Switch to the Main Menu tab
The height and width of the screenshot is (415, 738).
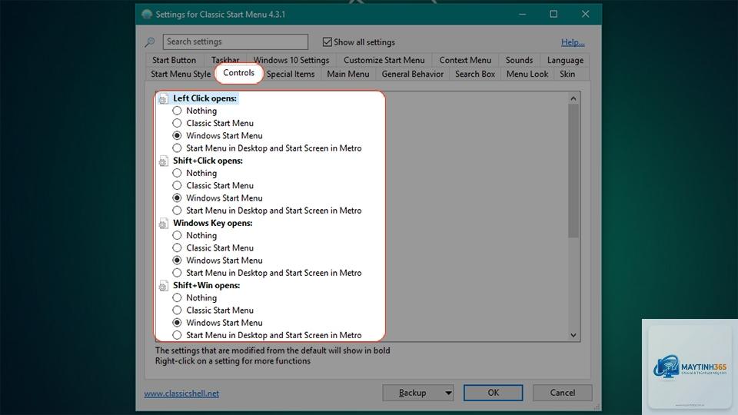point(348,74)
